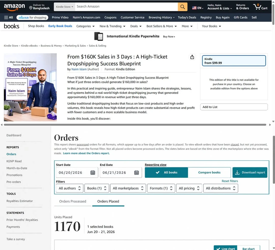Toggle chart to Bar chart
Image resolution: width=275 pixels, height=250 pixels.
[248, 248]
